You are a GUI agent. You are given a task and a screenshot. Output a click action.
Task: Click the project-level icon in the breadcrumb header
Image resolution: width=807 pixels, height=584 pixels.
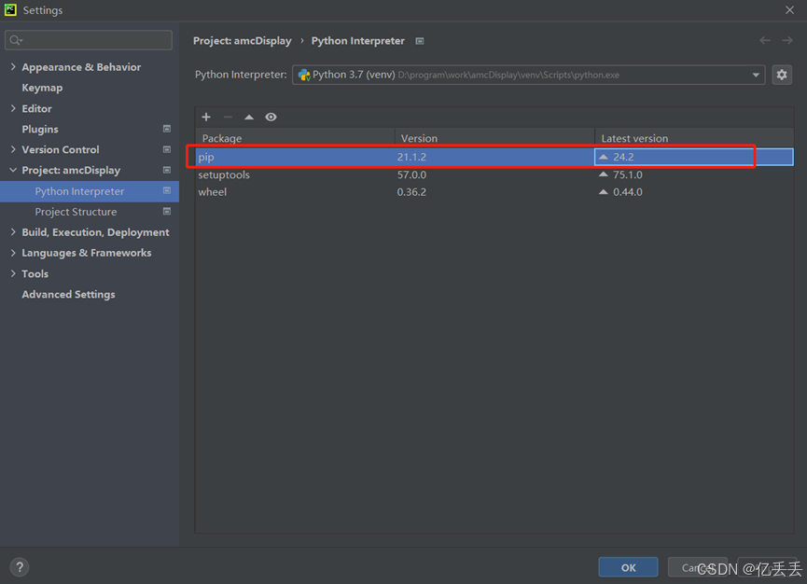point(420,41)
